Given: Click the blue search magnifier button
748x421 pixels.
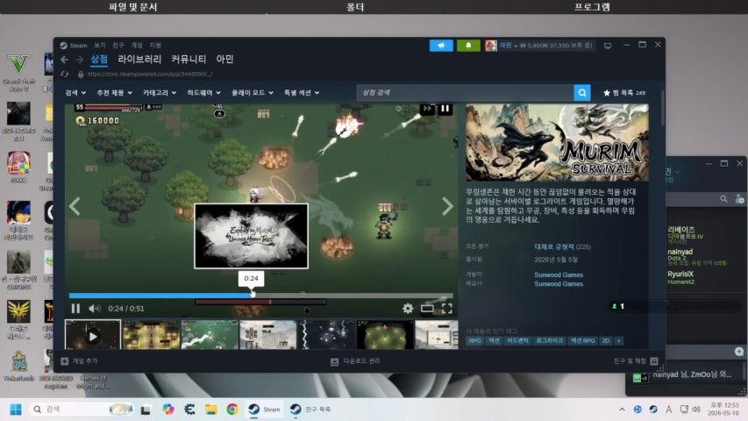Looking at the screenshot, I should click(582, 93).
